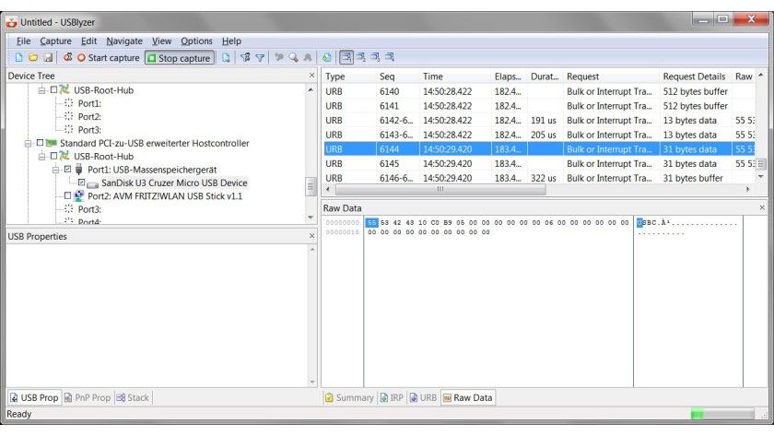The image size is (774, 436).
Task: Sort by the Seq column header
Action: click(x=398, y=77)
